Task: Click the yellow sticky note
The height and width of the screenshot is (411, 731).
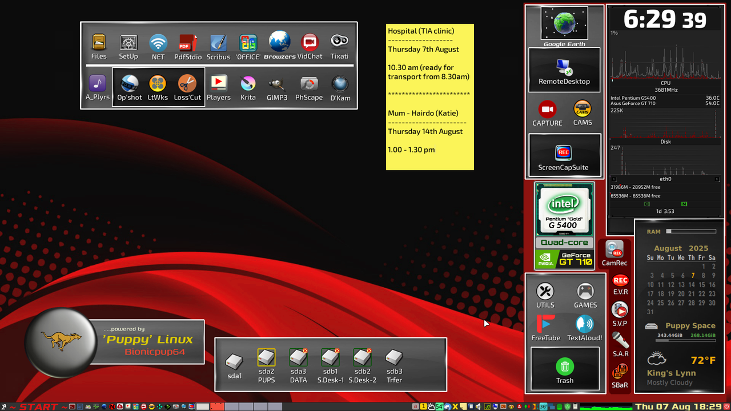Action: (x=430, y=97)
